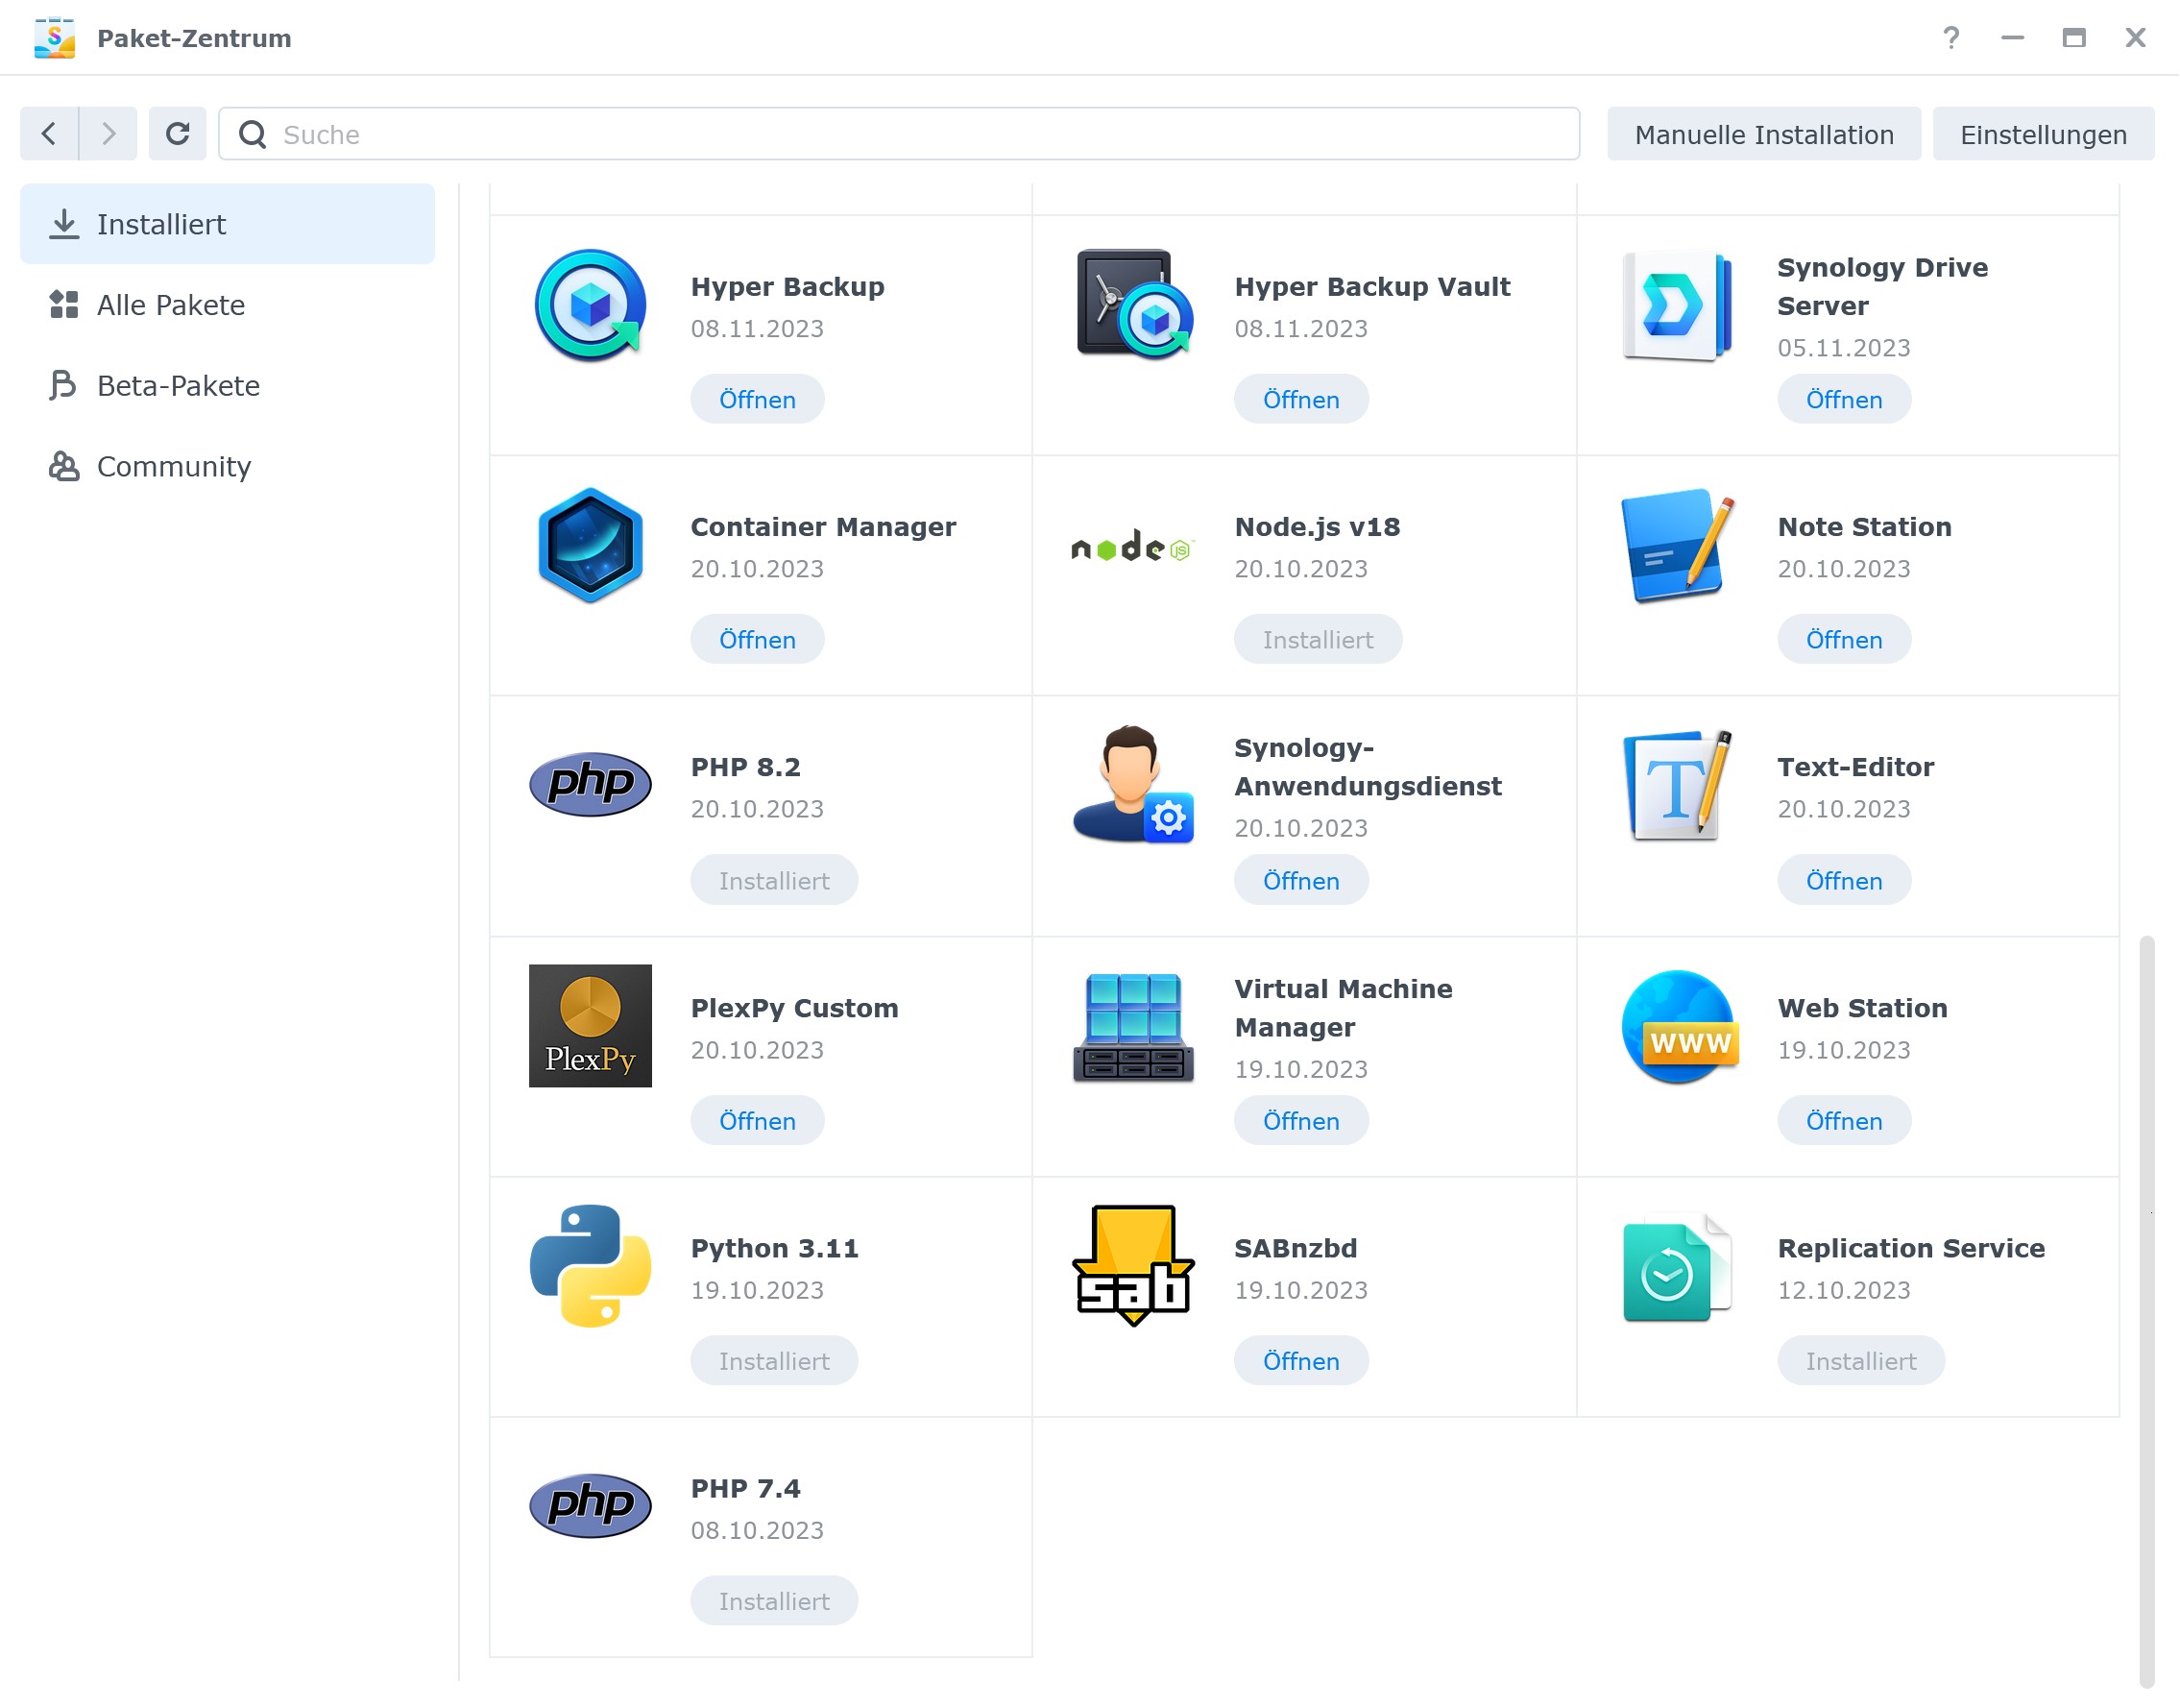This screenshot has width=2180, height=1708.
Task: Go back using the left arrow
Action: pyautogui.click(x=49, y=133)
